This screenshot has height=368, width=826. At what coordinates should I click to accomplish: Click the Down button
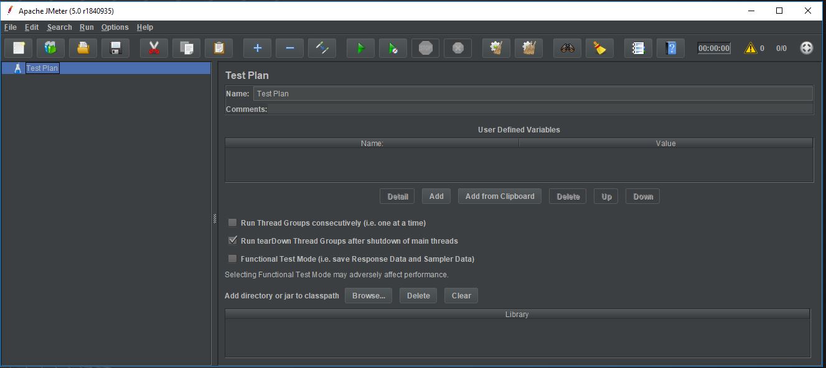click(x=643, y=196)
